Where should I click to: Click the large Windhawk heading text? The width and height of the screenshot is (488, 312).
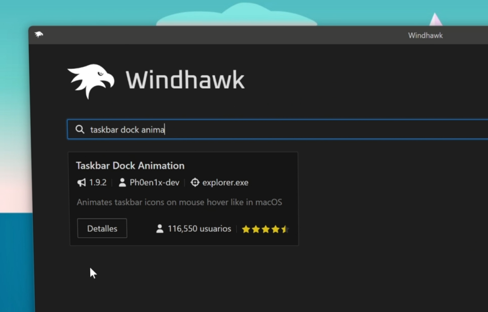pos(185,80)
